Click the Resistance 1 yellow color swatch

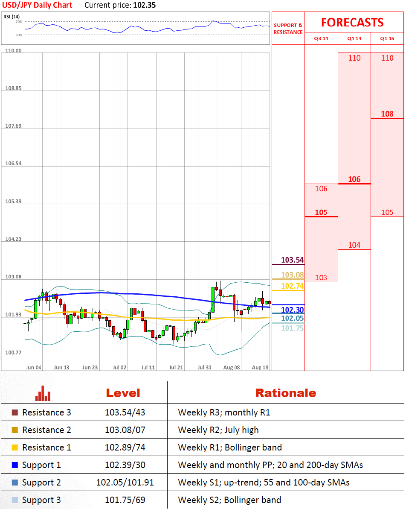14,448
